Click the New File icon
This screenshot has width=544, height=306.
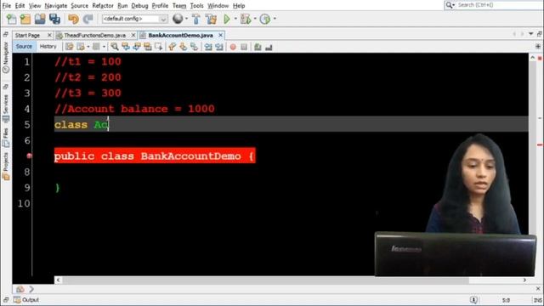11,19
